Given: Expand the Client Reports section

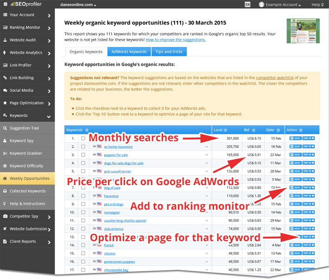Looking at the screenshot, I should [x=49, y=242].
